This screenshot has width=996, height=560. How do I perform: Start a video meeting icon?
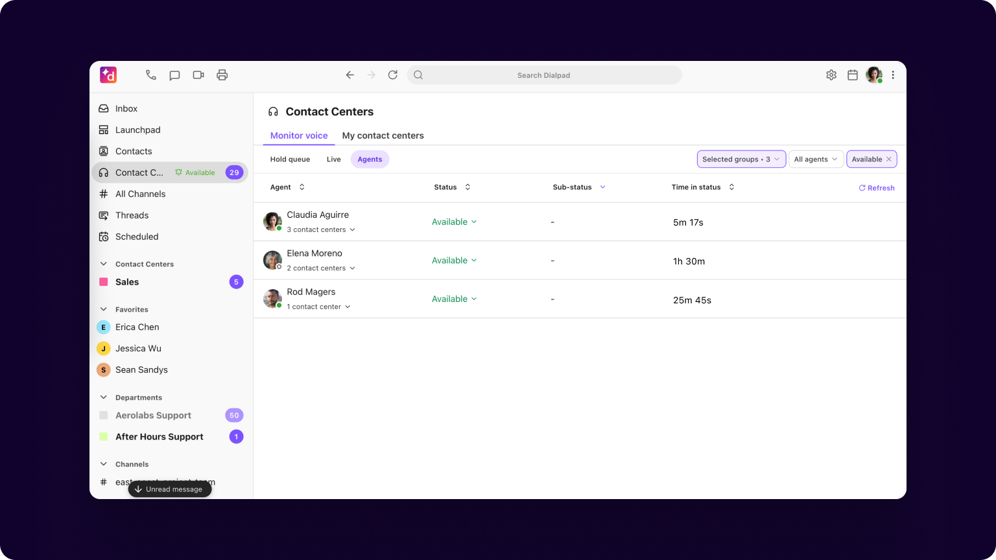pos(198,75)
